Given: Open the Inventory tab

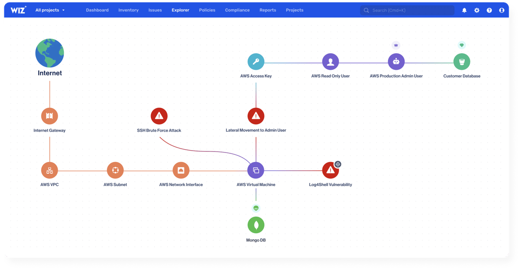Looking at the screenshot, I should tap(128, 10).
